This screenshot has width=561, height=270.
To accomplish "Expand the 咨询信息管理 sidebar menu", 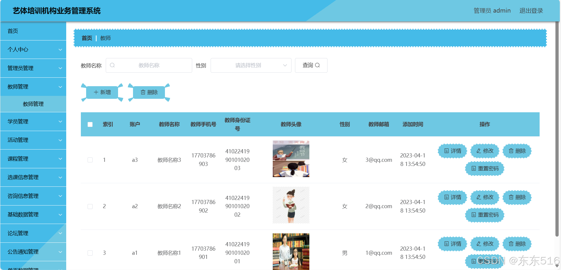I will [x=33, y=196].
